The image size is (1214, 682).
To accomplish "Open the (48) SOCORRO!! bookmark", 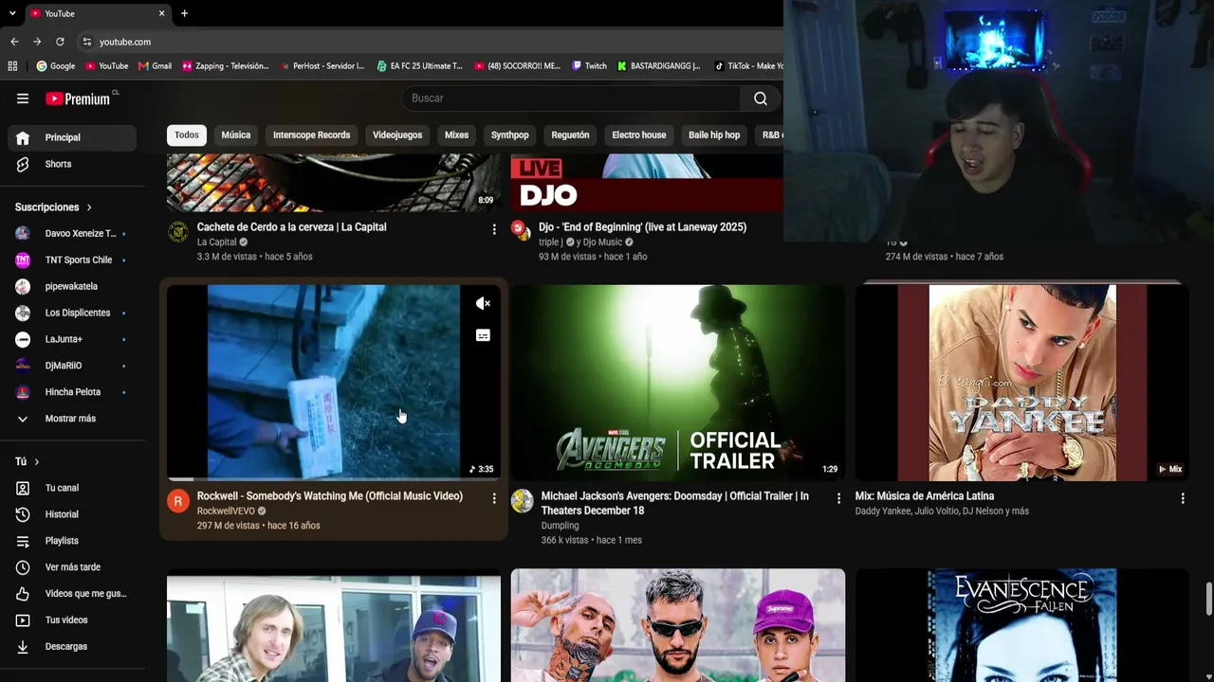I will 518,66.
